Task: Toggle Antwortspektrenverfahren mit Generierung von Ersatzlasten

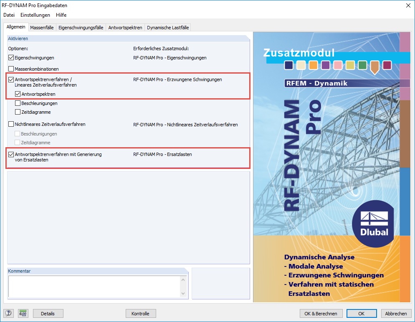Action: coord(11,154)
